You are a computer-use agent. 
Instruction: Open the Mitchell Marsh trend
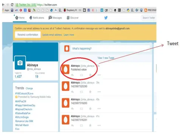tap(22, 125)
